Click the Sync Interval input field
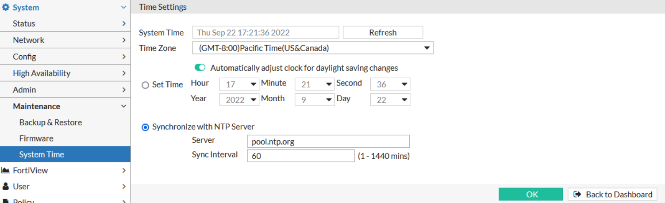The height and width of the screenshot is (203, 665). pyautogui.click(x=300, y=156)
